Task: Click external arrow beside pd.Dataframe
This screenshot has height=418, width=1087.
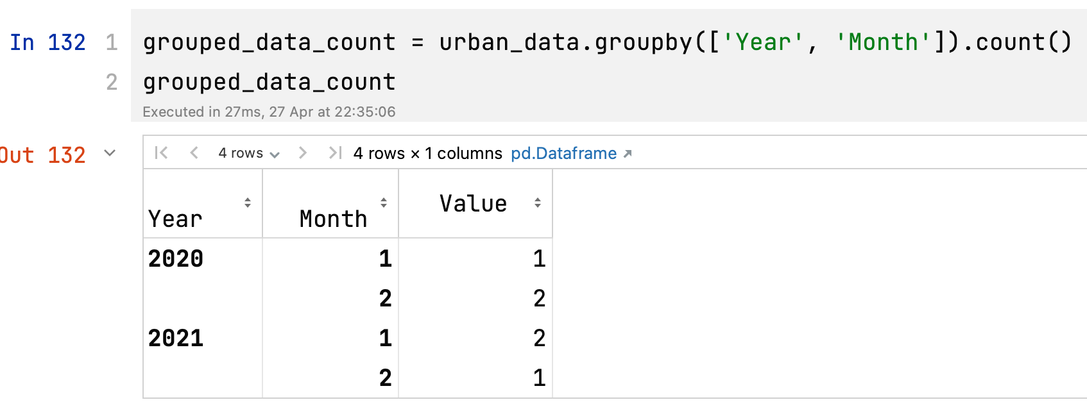Action: [x=628, y=154]
